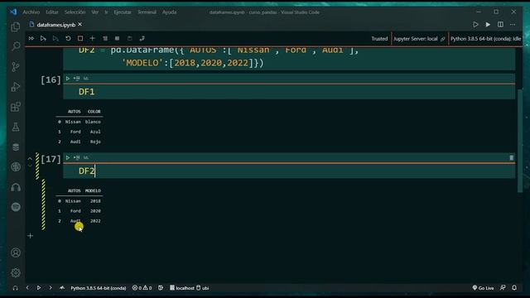The height and width of the screenshot is (298, 530).
Task: Click Go Live in status bar
Action: 483,288
